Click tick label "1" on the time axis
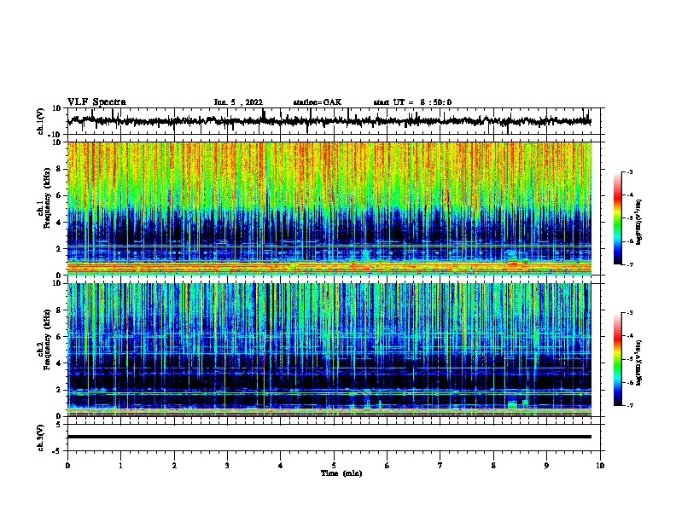 [120, 466]
